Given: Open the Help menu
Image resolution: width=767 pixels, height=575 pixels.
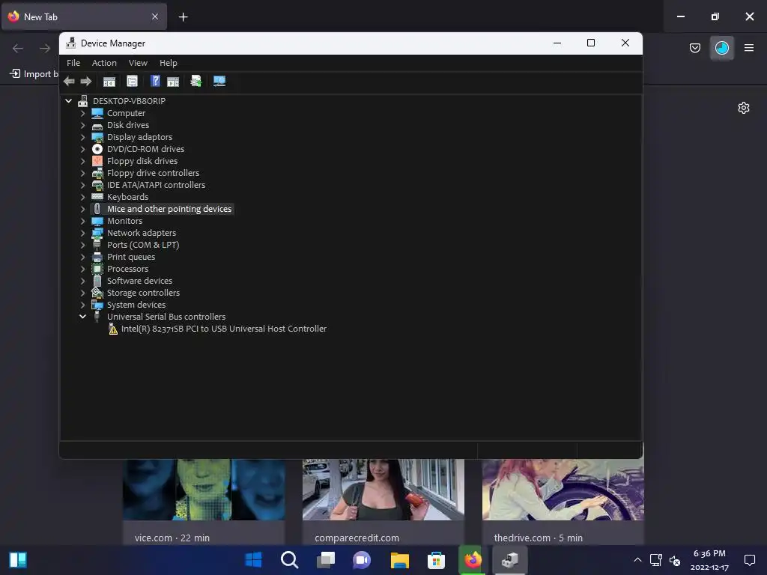Looking at the screenshot, I should point(169,63).
